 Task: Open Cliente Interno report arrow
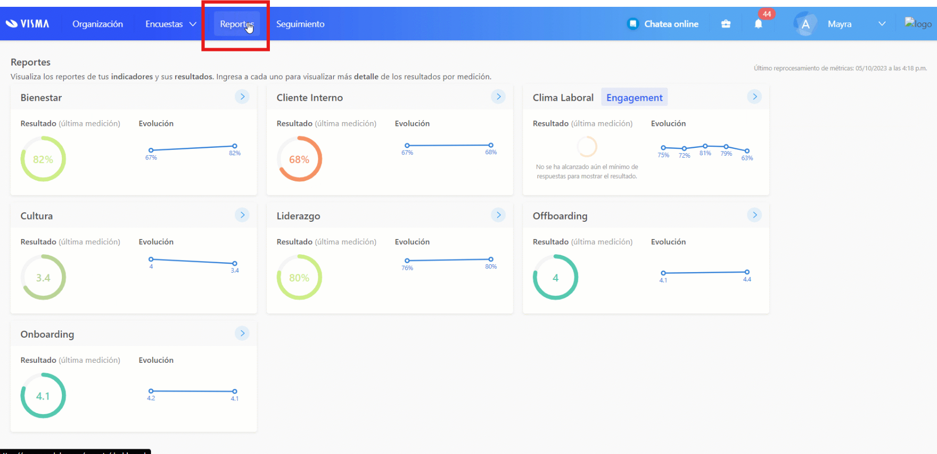(x=498, y=96)
